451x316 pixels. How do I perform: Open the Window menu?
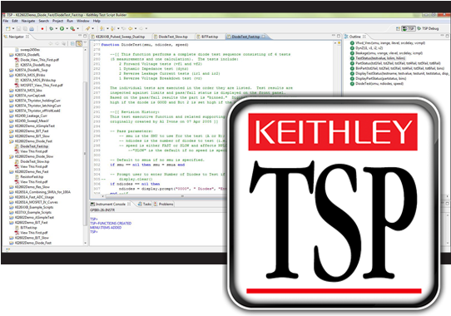click(x=83, y=21)
